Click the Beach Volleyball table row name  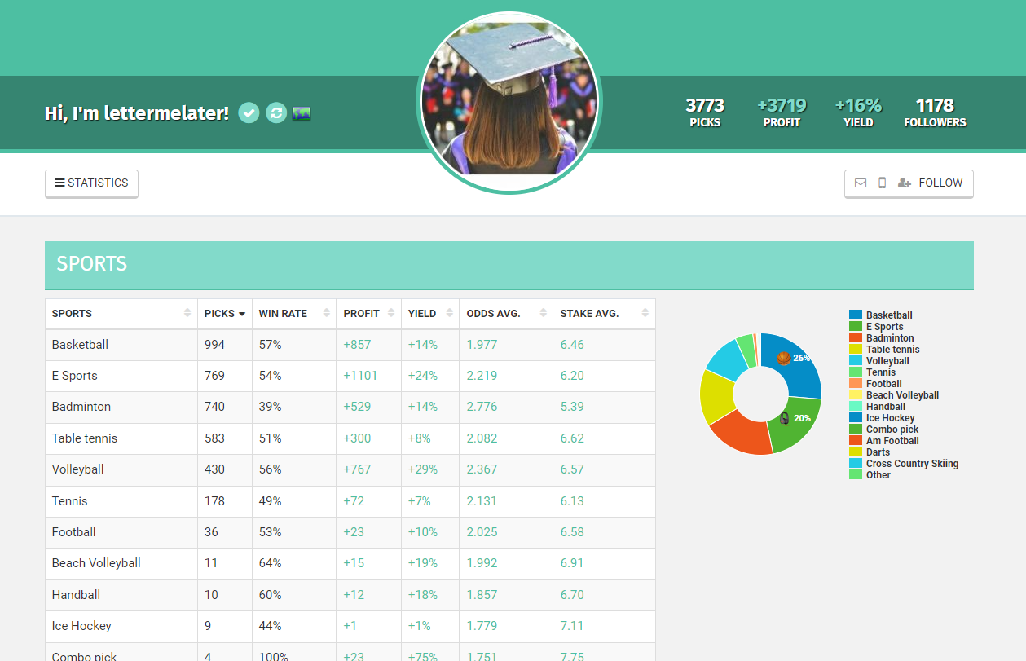[x=96, y=563]
